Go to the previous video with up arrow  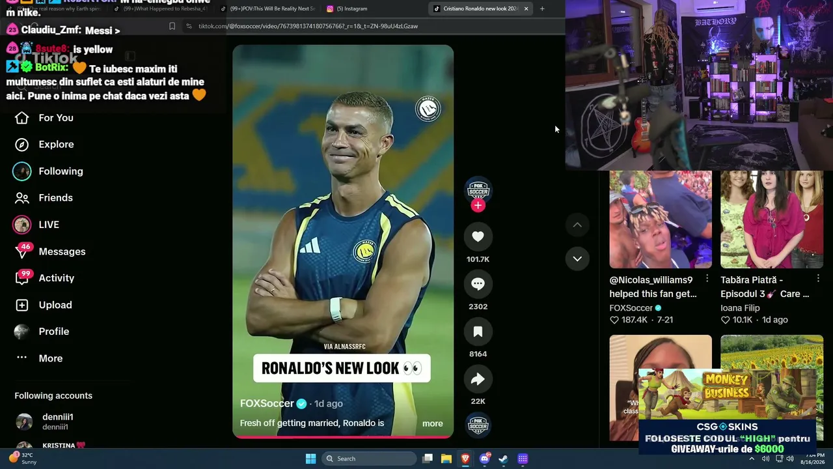point(577,225)
